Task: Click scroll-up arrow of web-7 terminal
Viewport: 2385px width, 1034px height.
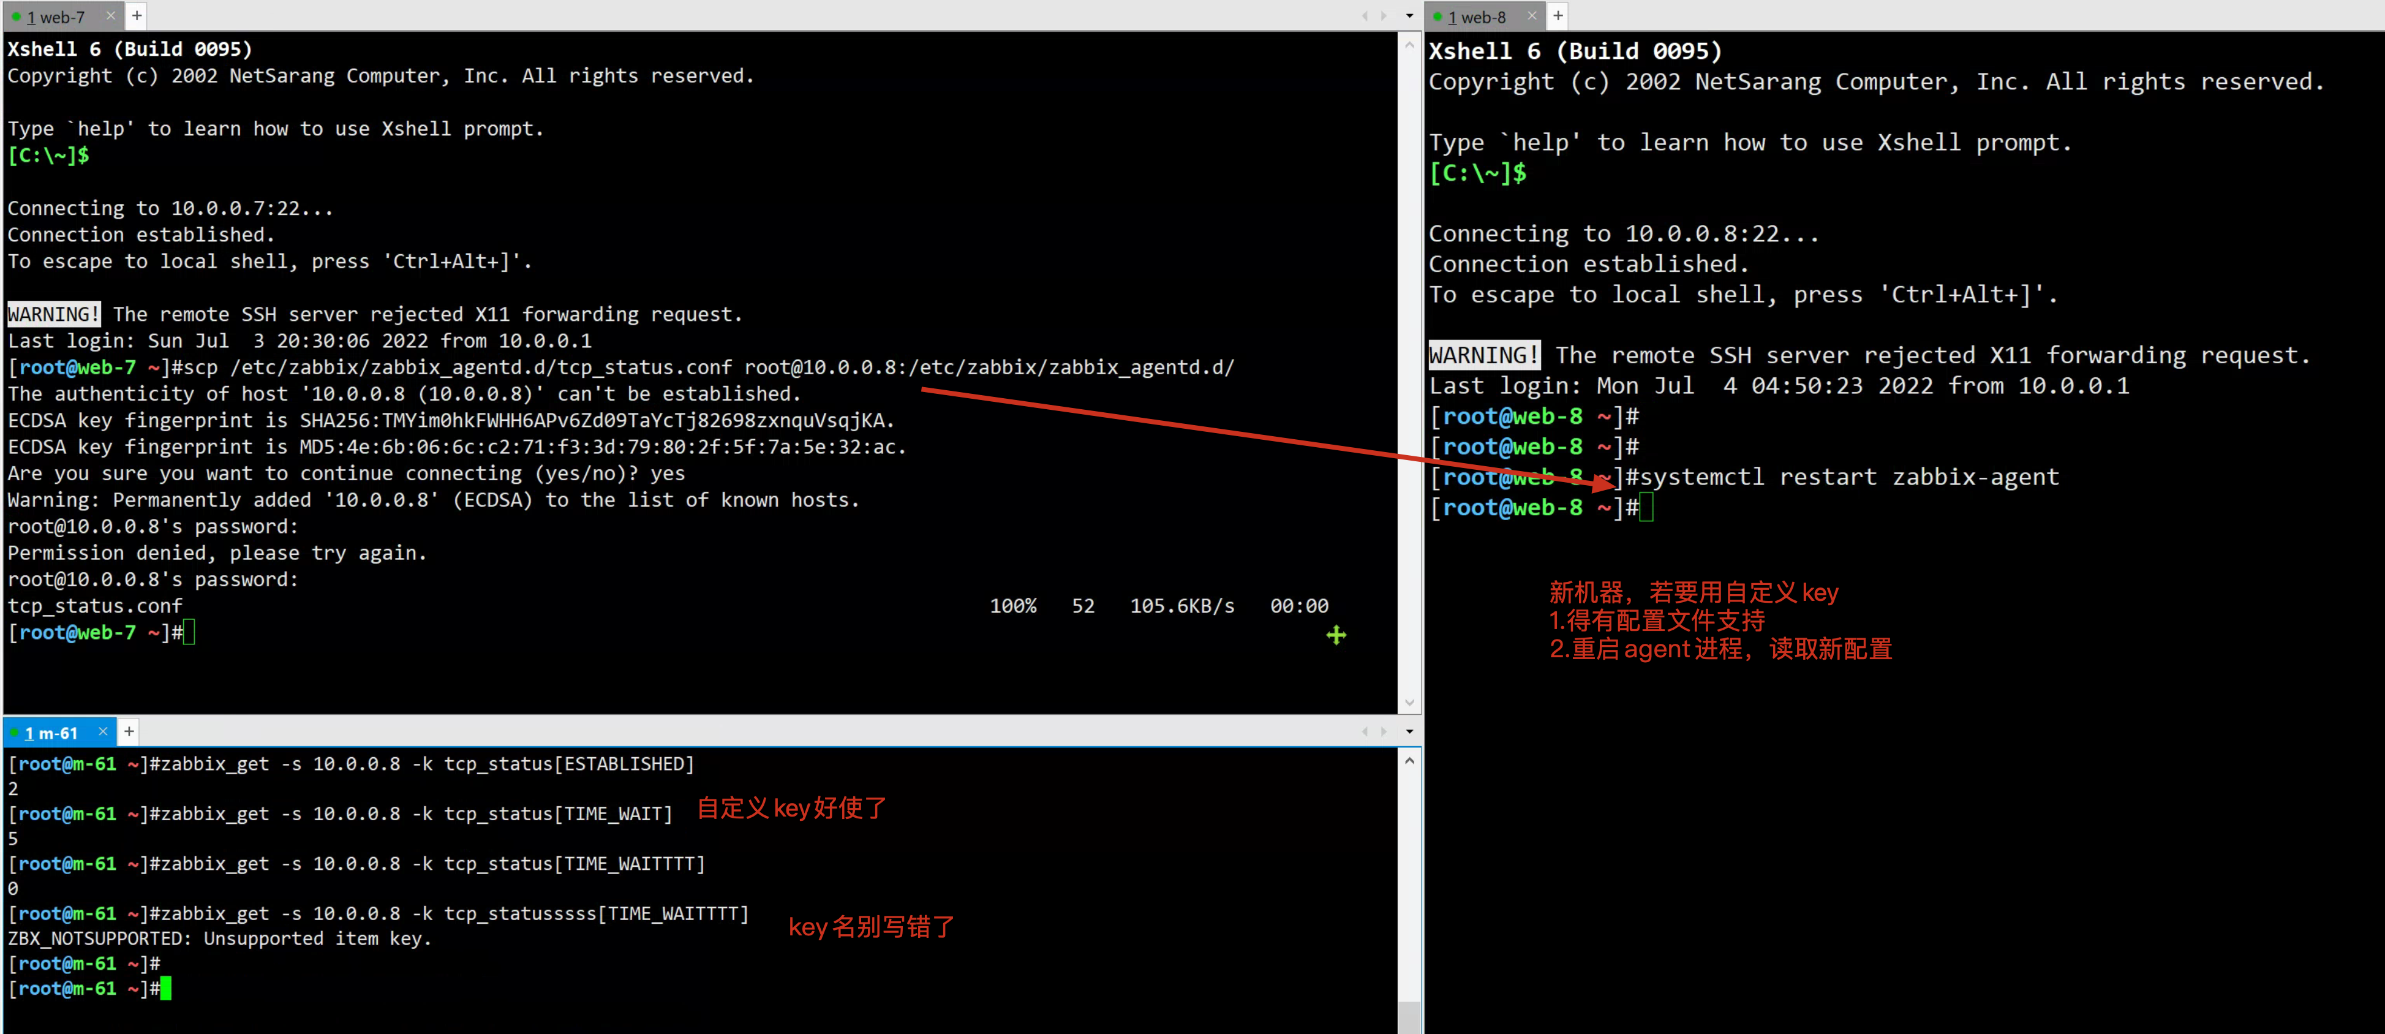Action: [x=1409, y=45]
